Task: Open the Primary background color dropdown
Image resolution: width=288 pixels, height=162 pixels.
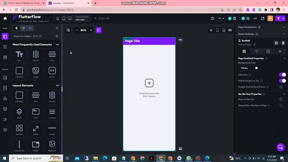Action: 249,68
